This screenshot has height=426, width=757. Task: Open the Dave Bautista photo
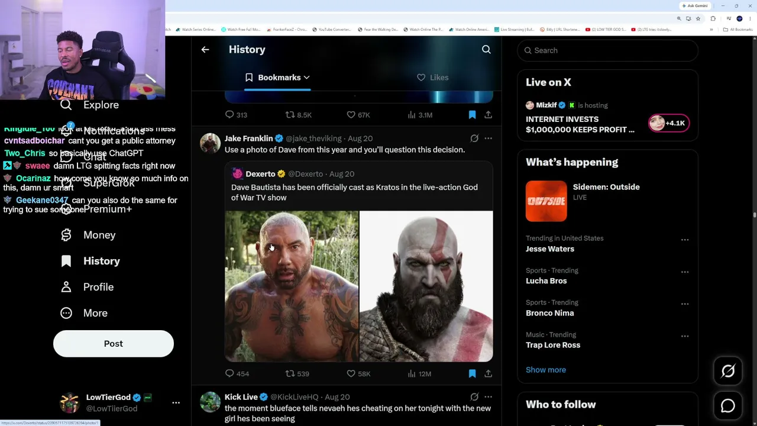coord(292,286)
